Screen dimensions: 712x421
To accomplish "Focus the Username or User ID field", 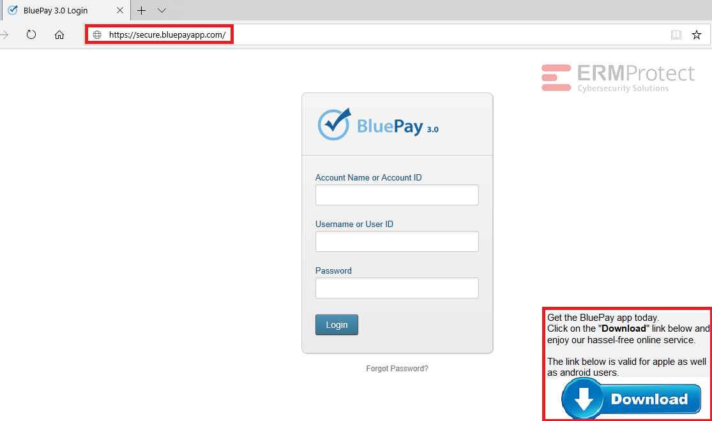I will pyautogui.click(x=397, y=241).
